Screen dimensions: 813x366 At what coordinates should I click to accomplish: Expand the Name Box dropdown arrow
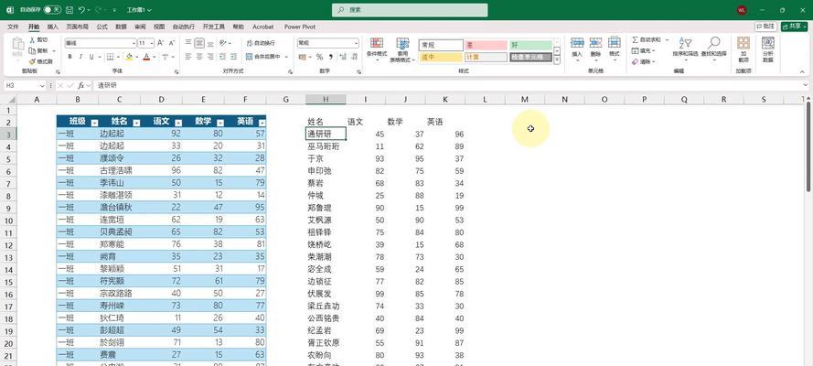tap(42, 85)
